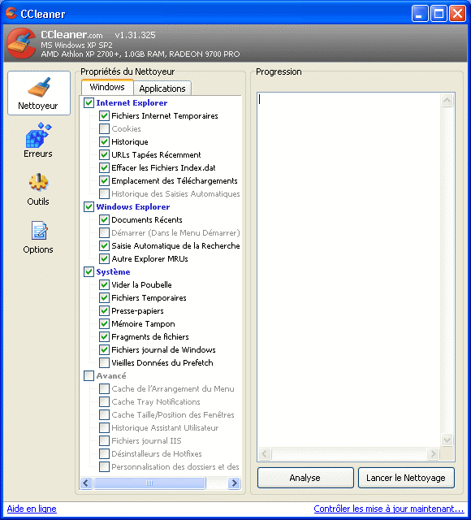Click the CCleaner logo in header

pos(21,43)
